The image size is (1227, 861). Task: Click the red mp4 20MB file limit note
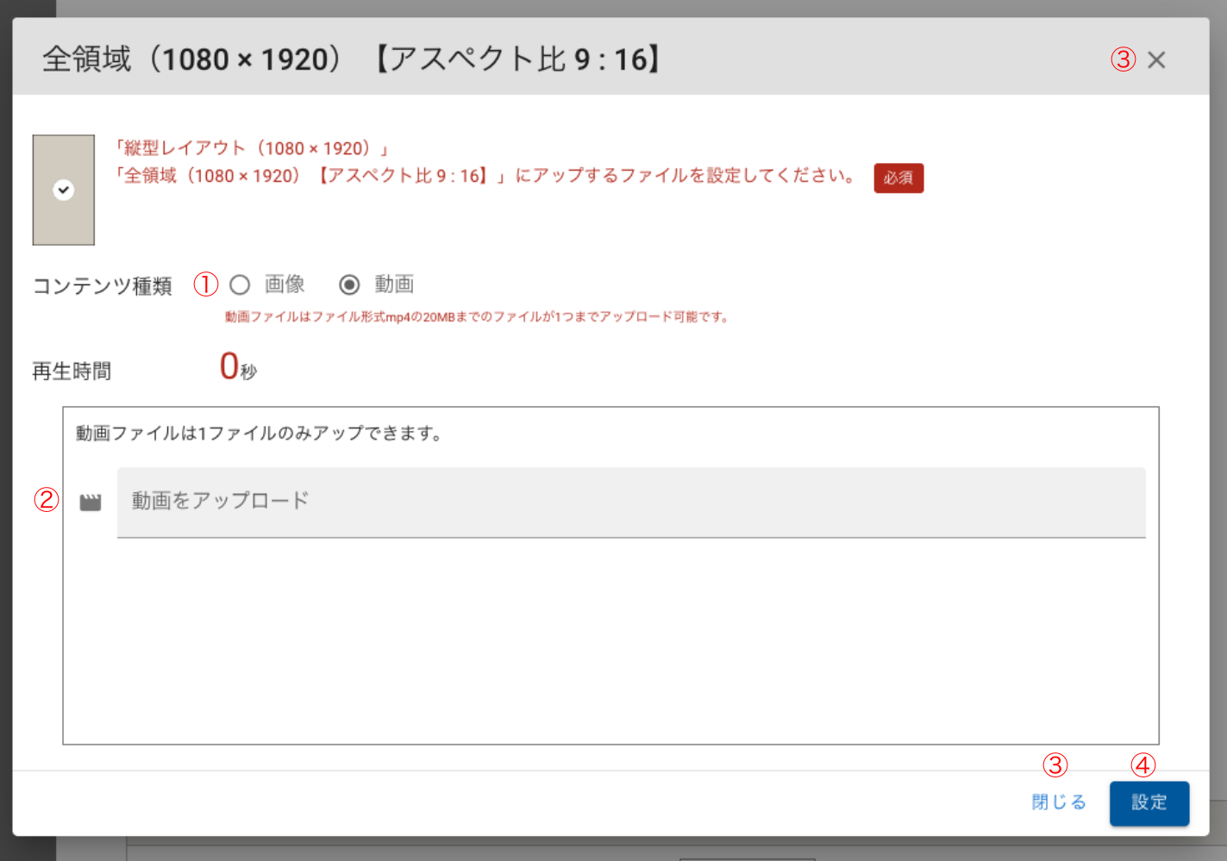click(x=477, y=317)
